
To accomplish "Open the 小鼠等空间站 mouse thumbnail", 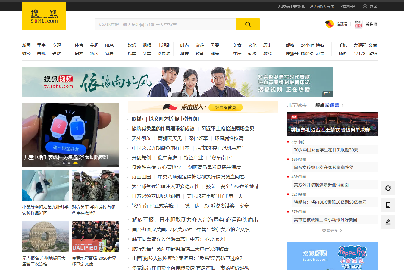I will pyautogui.click(x=45, y=185).
